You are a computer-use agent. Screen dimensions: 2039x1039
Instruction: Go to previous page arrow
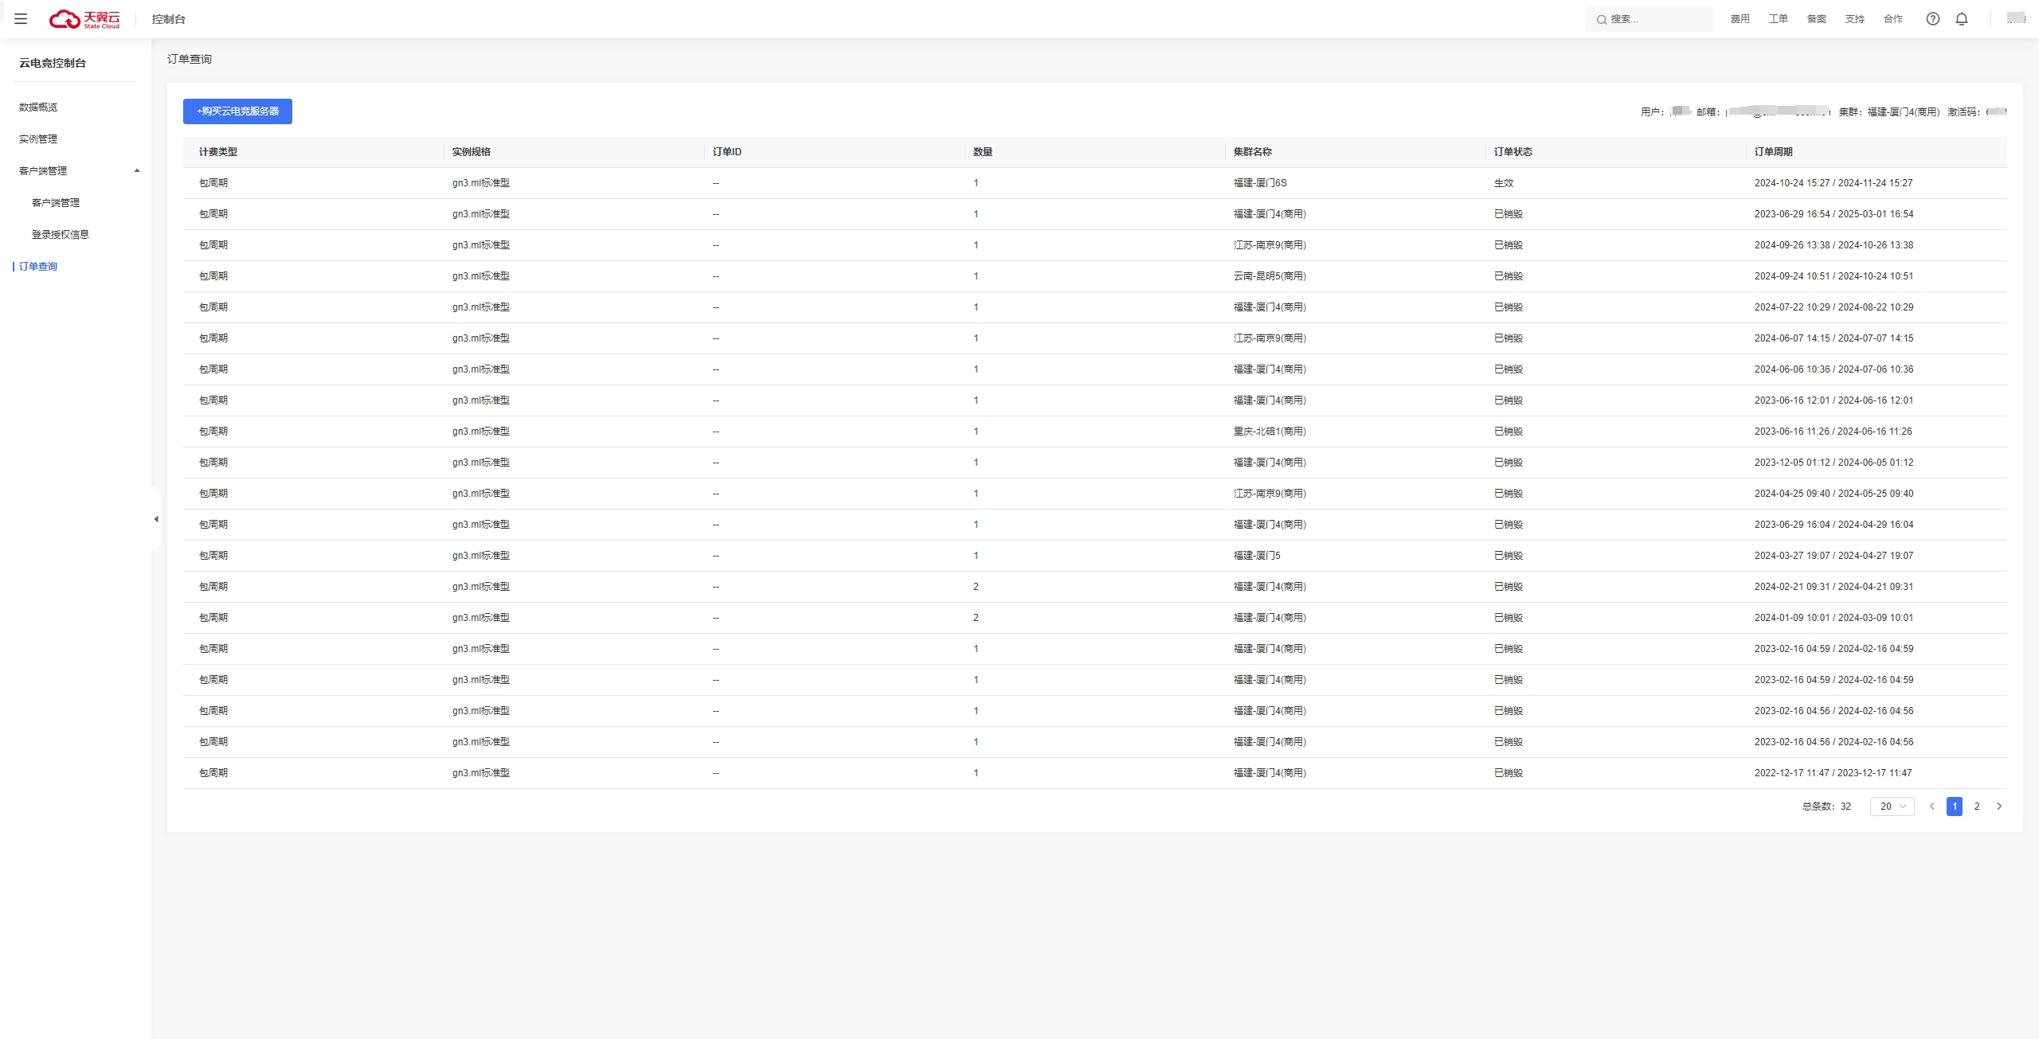[1931, 807]
